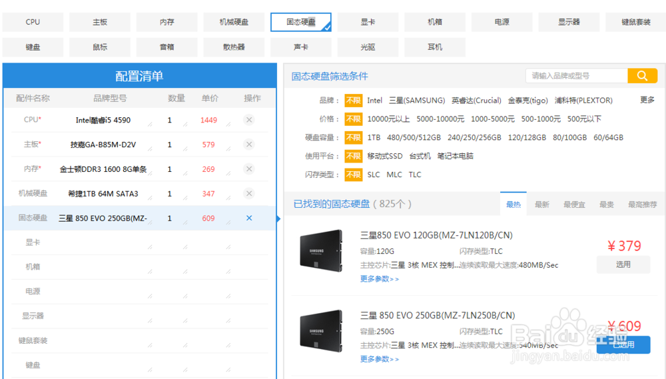The height and width of the screenshot is (379, 666).
Task: Filter price 1000-5000元
Action: pyautogui.click(x=493, y=119)
